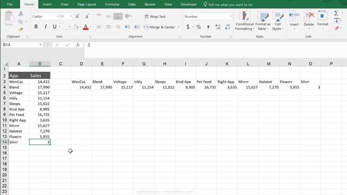This screenshot has height=195, width=347.
Task: Switch to the Formulas tab
Action: tap(112, 4)
